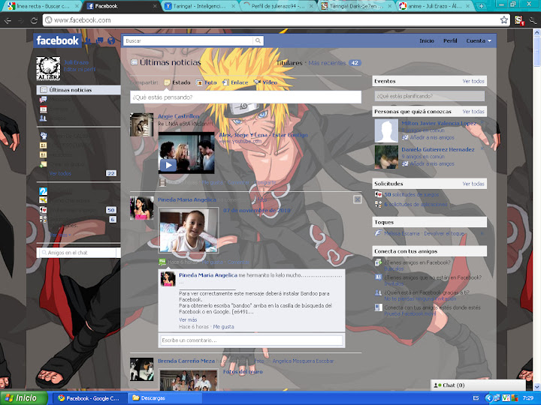Image resolution: width=541 pixels, height=405 pixels.
Task: Click the S extension icon in toolbar
Action: click(518, 20)
